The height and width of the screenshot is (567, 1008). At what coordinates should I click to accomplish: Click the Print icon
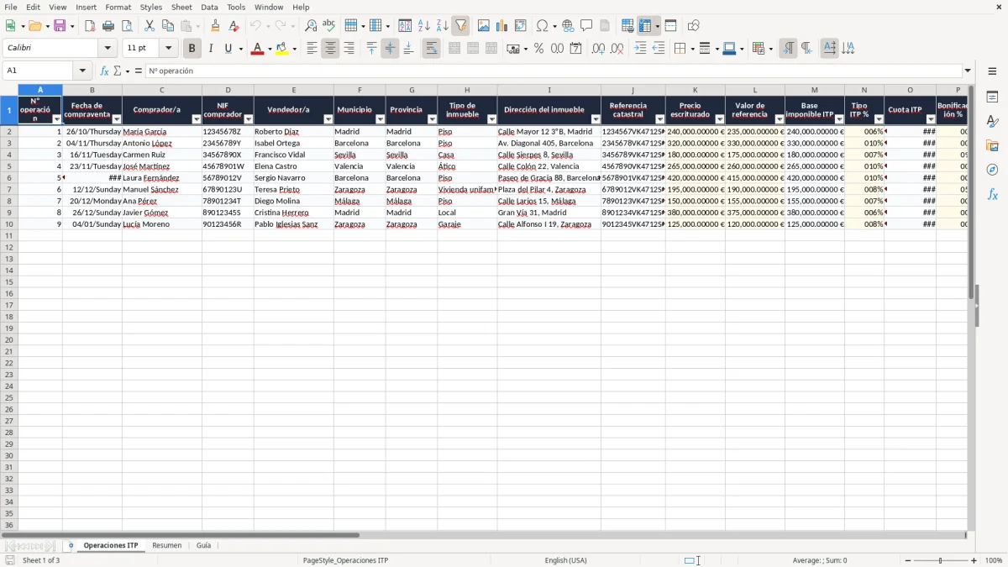pyautogui.click(x=108, y=26)
